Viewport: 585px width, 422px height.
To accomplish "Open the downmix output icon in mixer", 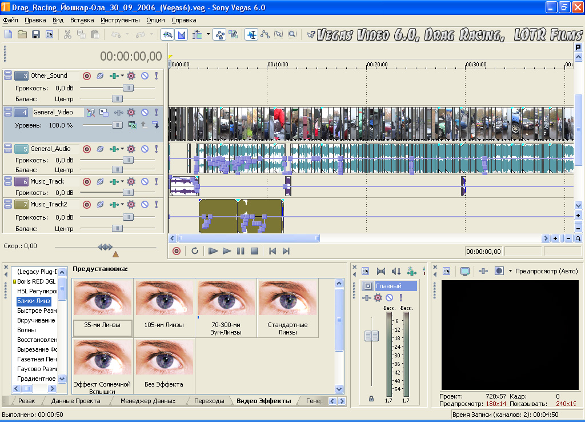I will click(381, 271).
